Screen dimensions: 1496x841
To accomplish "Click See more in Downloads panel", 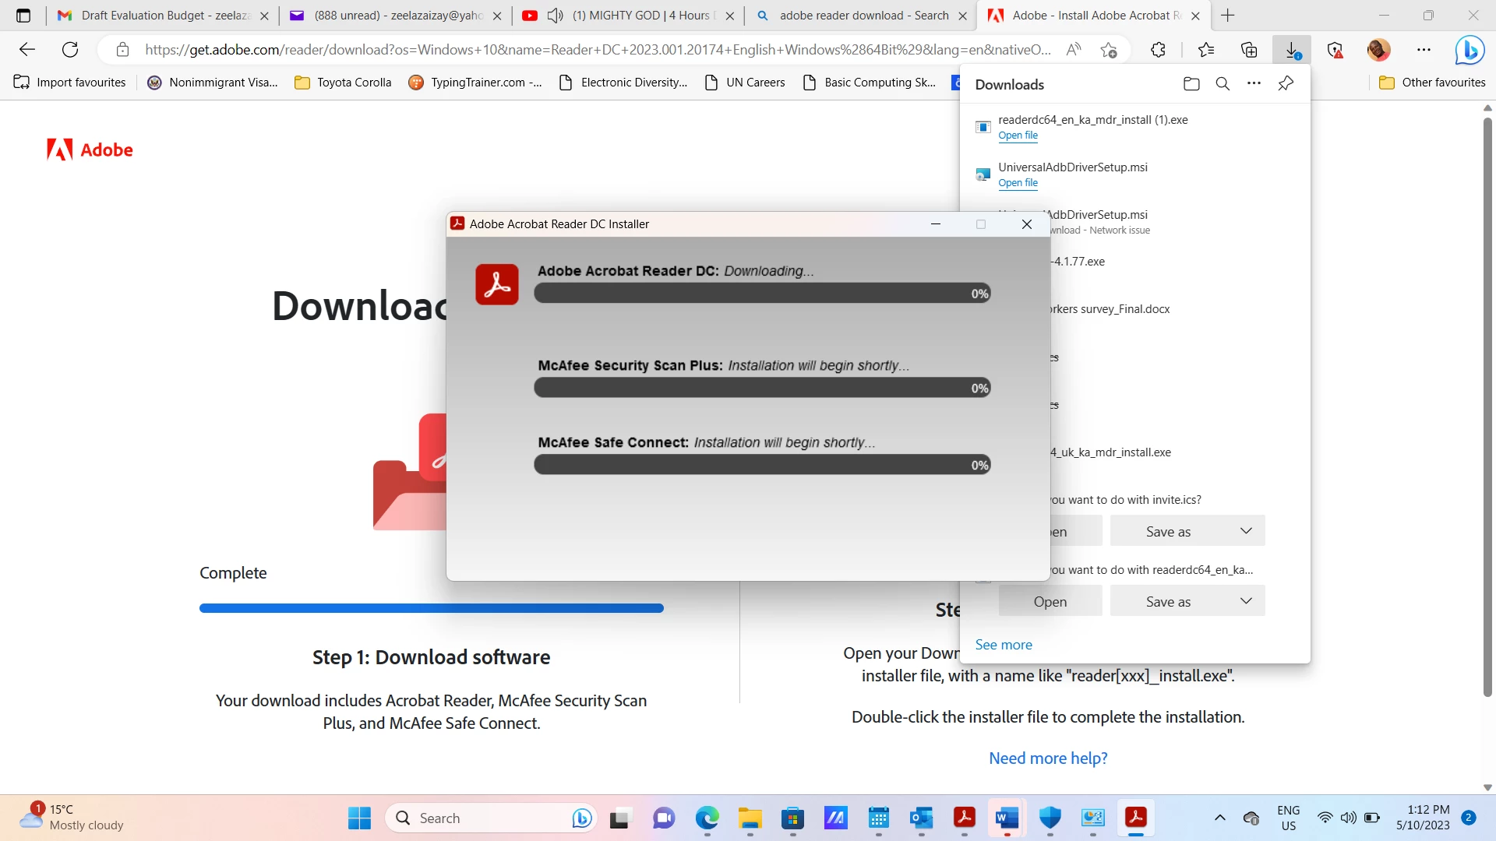I will tap(1004, 645).
